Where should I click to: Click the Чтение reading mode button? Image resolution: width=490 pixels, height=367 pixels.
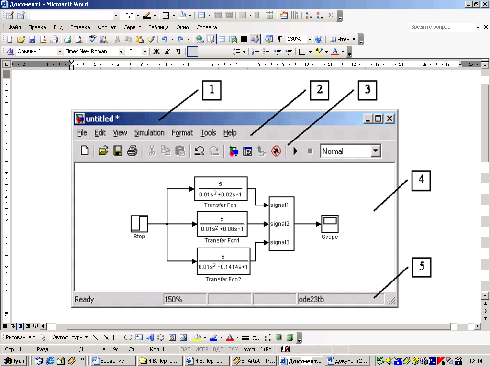click(x=343, y=39)
